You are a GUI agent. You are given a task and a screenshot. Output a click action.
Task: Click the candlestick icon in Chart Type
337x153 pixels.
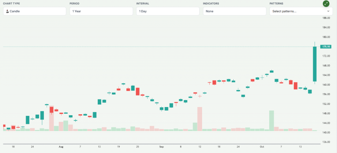[7, 11]
